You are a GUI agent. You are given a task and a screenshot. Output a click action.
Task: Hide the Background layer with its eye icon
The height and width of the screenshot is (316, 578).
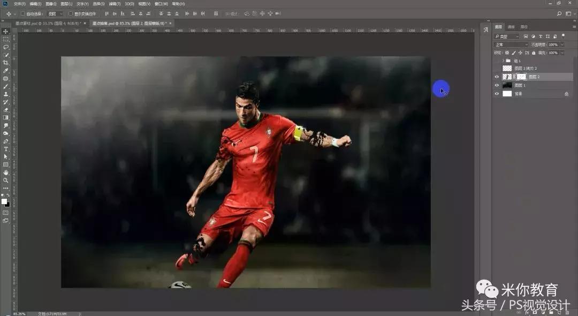pyautogui.click(x=497, y=94)
